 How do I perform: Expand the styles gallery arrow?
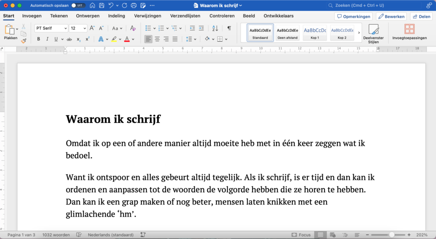point(359,32)
